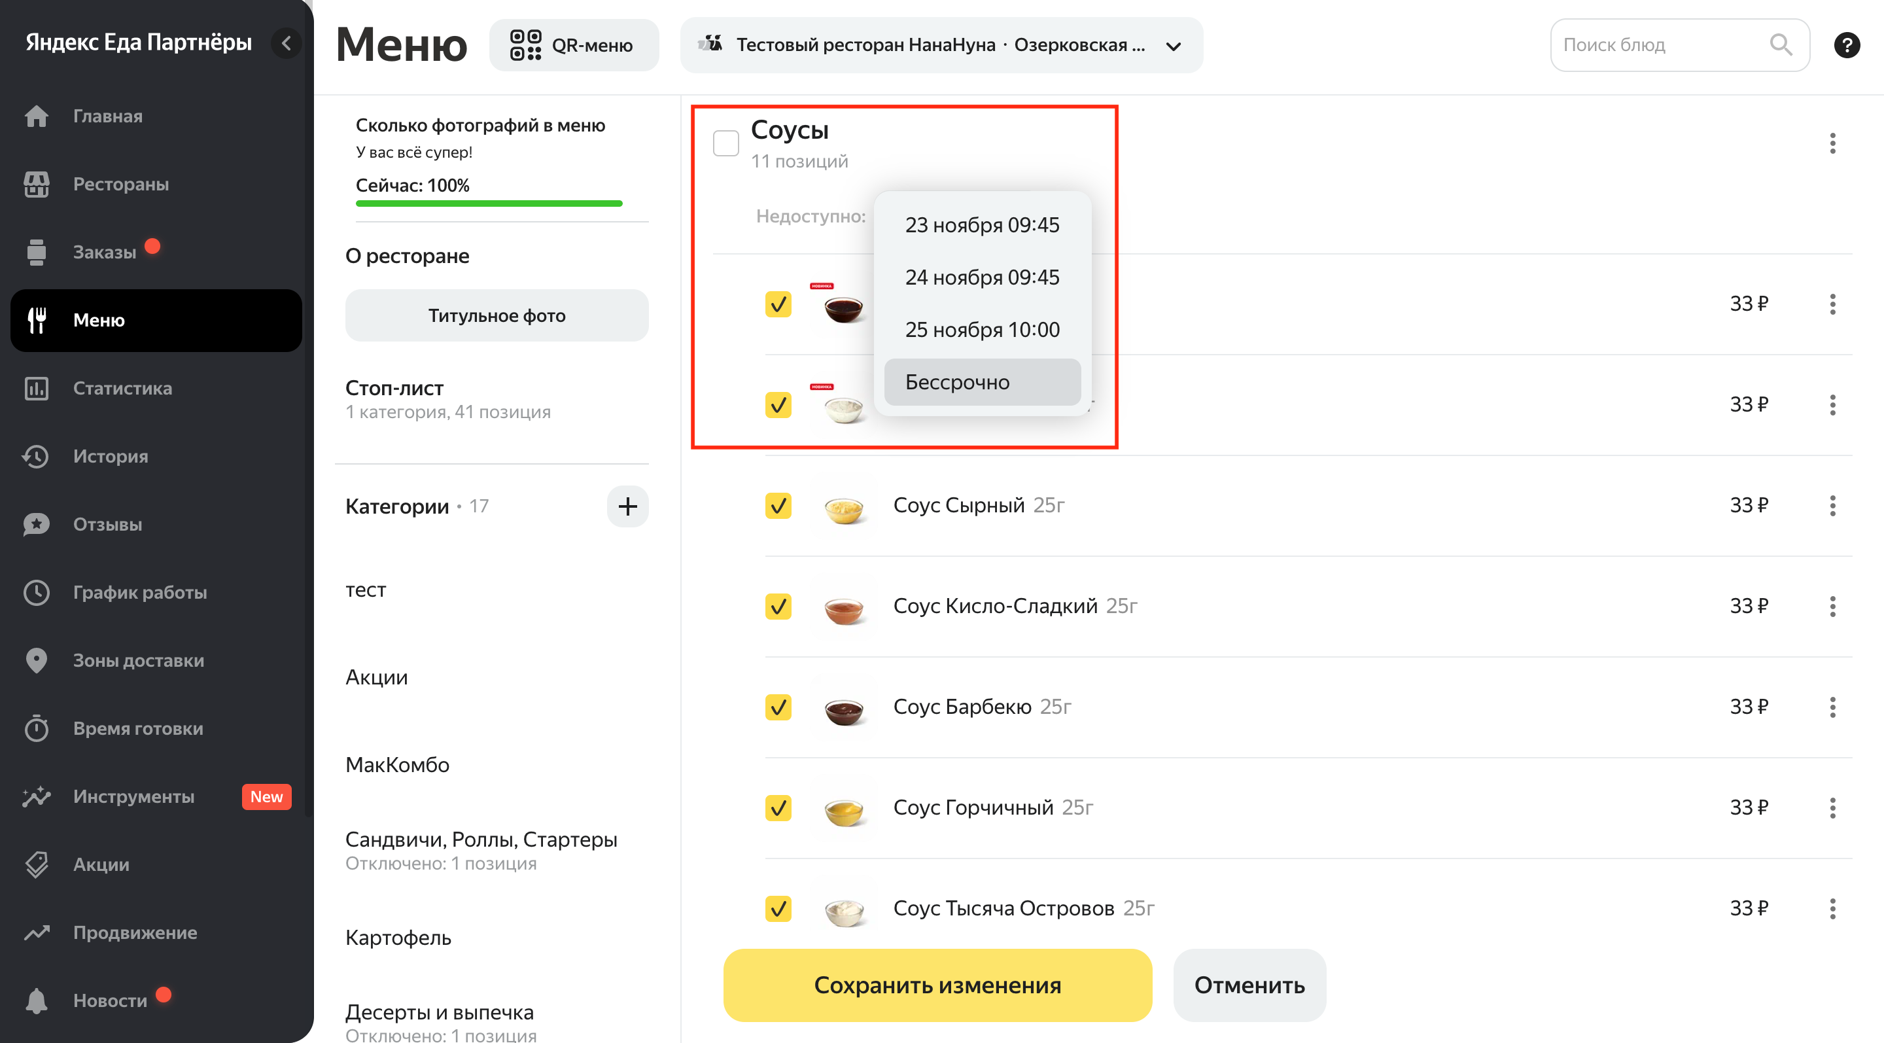
Task: Open the Акции category in list
Action: click(377, 677)
